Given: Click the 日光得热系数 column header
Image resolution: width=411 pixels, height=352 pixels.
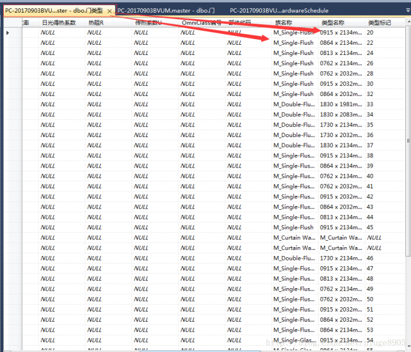Looking at the screenshot, I should tap(59, 23).
